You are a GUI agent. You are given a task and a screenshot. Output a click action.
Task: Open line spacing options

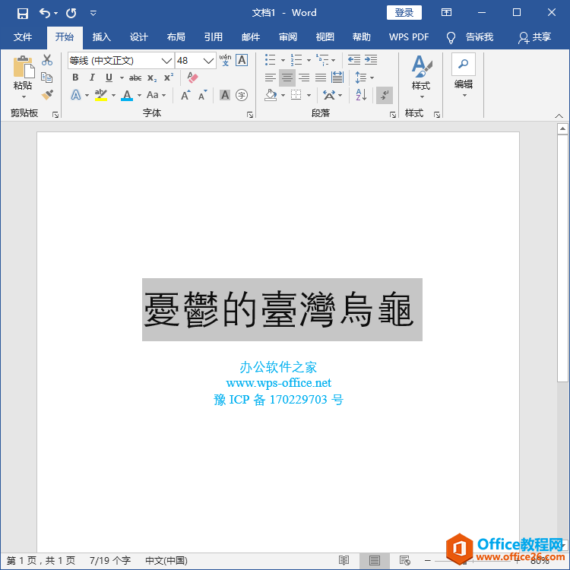pyautogui.click(x=364, y=78)
